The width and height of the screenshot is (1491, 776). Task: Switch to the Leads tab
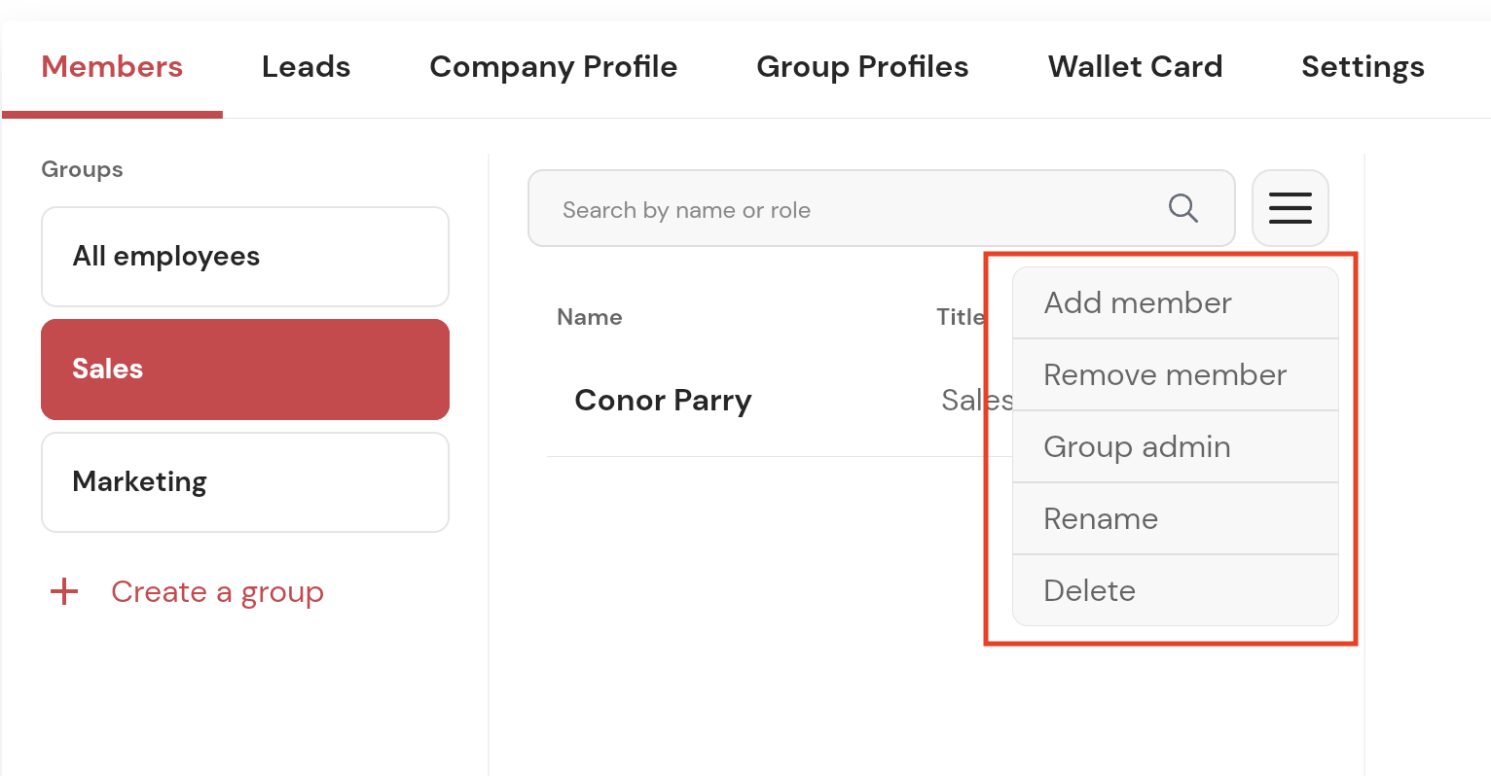[x=306, y=67]
